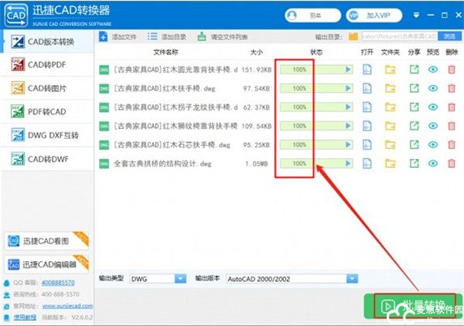This screenshot has width=464, height=326.
Task: Click the 加入VIP button
Action: click(x=374, y=15)
